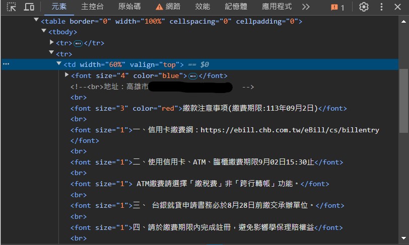The width and height of the screenshot is (409, 245).
Task: Expand the font size=4 blue node
Action: pyautogui.click(x=67, y=75)
